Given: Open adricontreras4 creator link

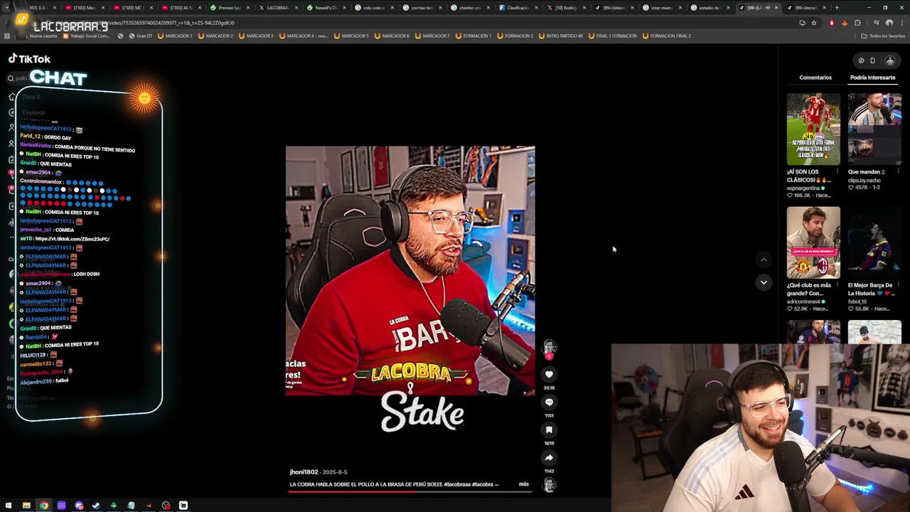Looking at the screenshot, I should click(805, 302).
